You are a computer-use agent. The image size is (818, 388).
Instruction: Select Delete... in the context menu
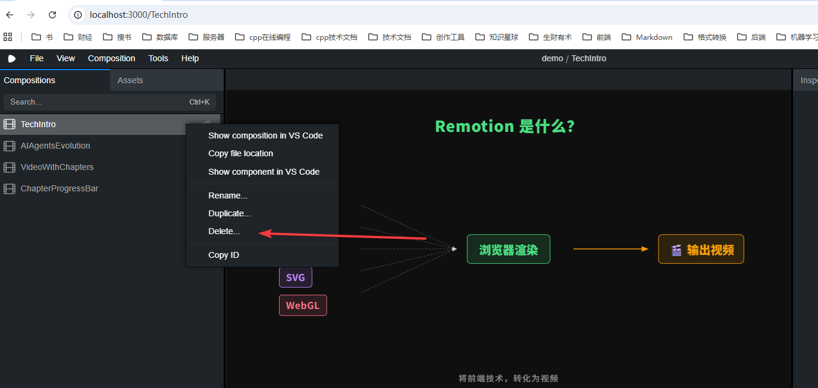tap(262, 231)
